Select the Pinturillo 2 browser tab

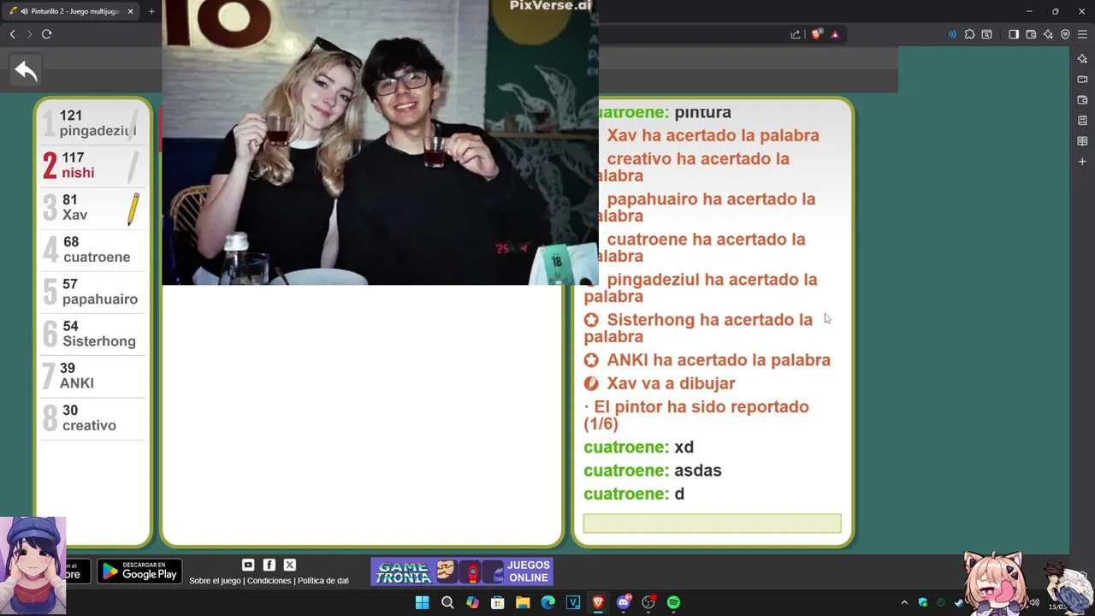tap(72, 11)
